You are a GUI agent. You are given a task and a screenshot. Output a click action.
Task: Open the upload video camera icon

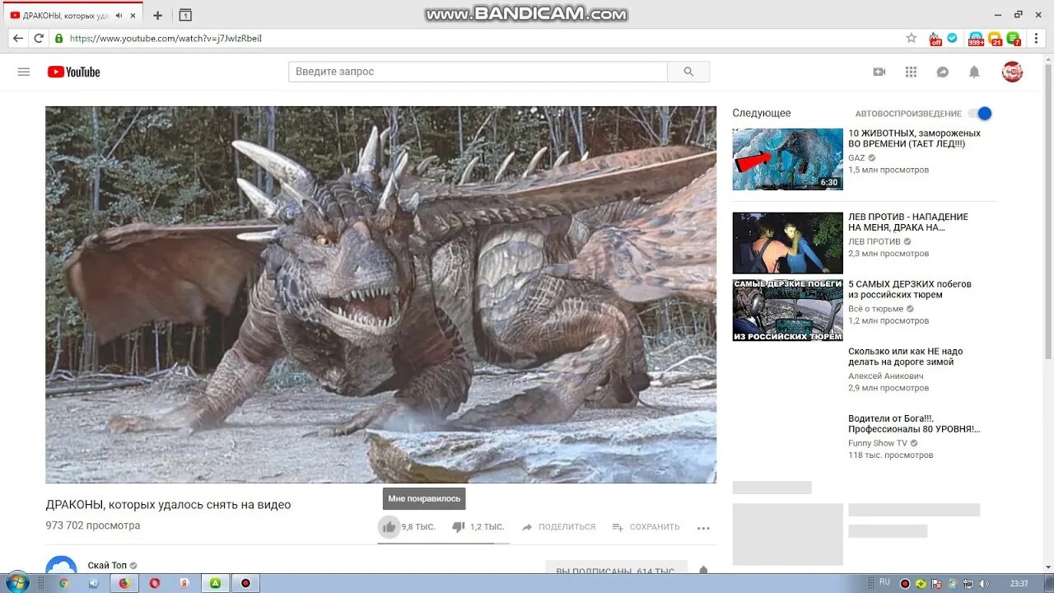(879, 72)
